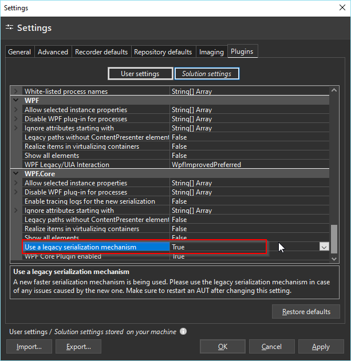Switch to Repository defaults tab
Image resolution: width=351 pixels, height=361 pixels.
163,52
